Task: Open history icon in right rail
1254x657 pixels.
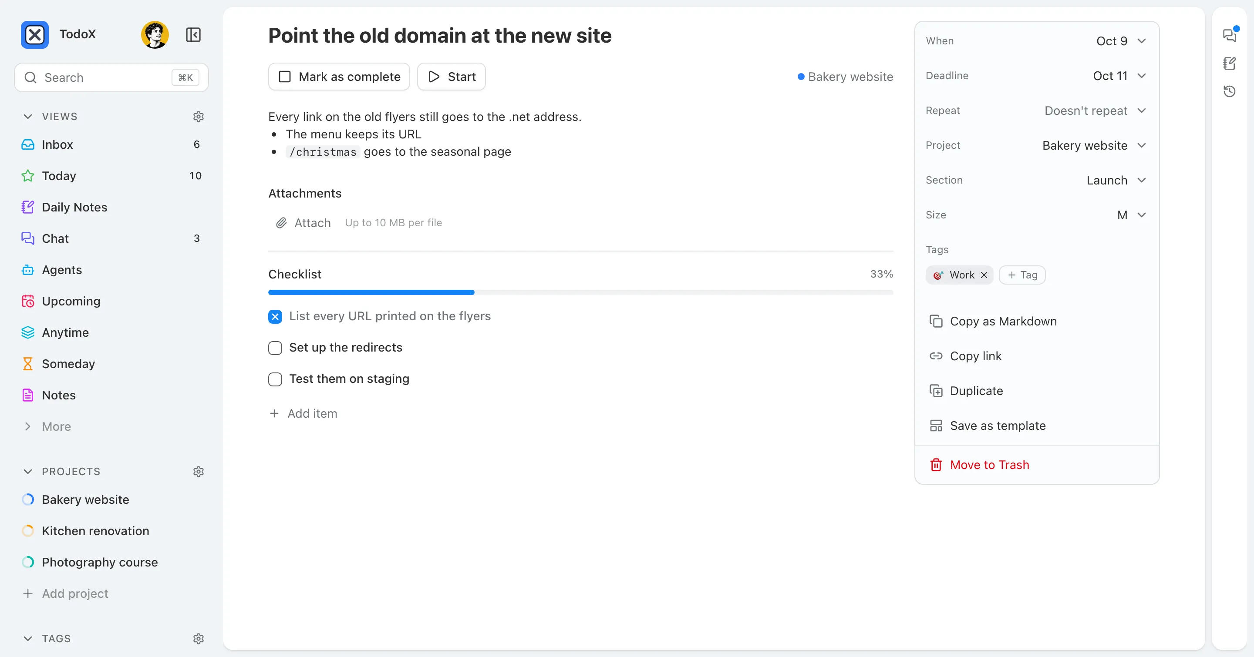Action: point(1230,91)
